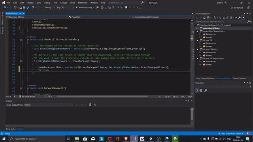The height and width of the screenshot is (142, 253).
Task: Open Visual Studio from the taskbar
Action: click(134, 138)
